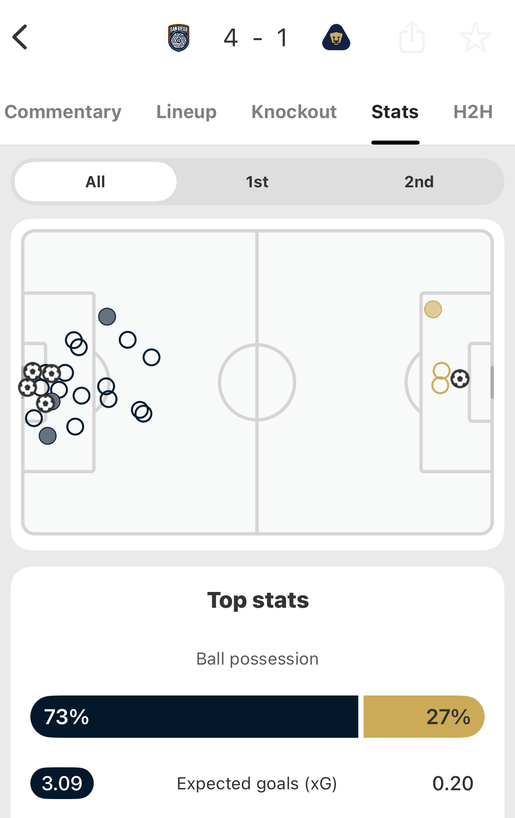Select the All period filter
The height and width of the screenshot is (818, 515).
click(96, 182)
